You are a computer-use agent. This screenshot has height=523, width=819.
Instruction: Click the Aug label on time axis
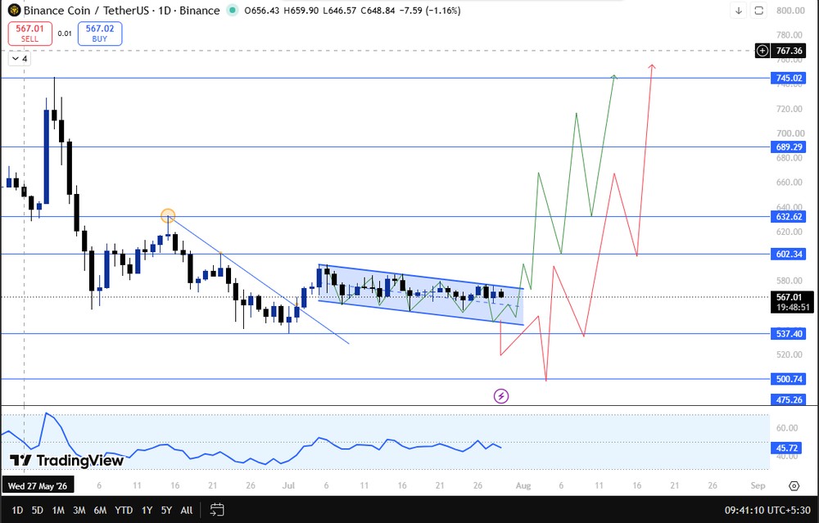523,485
